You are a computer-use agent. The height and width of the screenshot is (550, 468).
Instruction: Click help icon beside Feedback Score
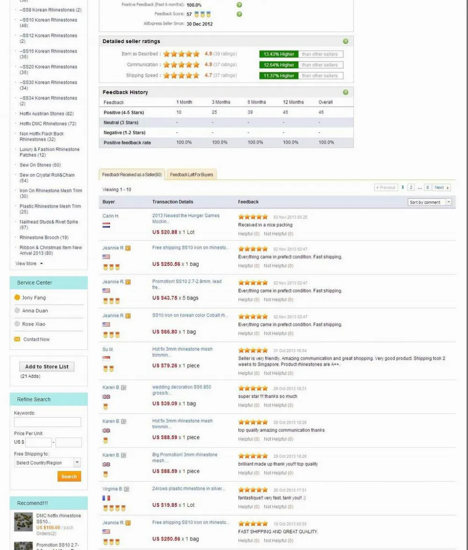point(239,15)
